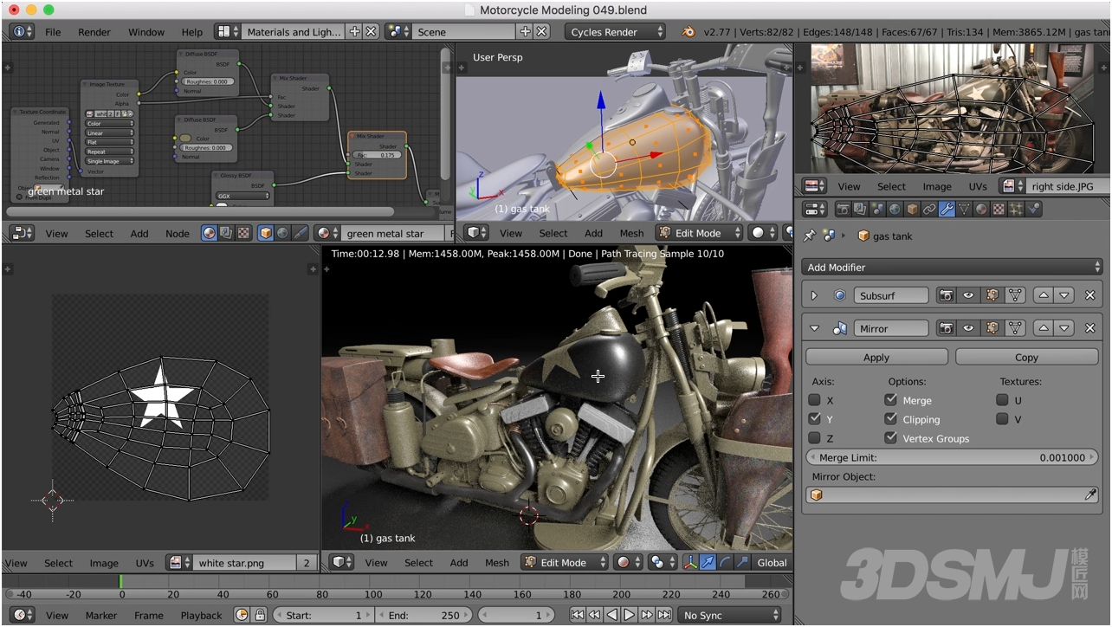
Task: Click the eyedropper in Mirror Object field
Action: tap(1090, 494)
